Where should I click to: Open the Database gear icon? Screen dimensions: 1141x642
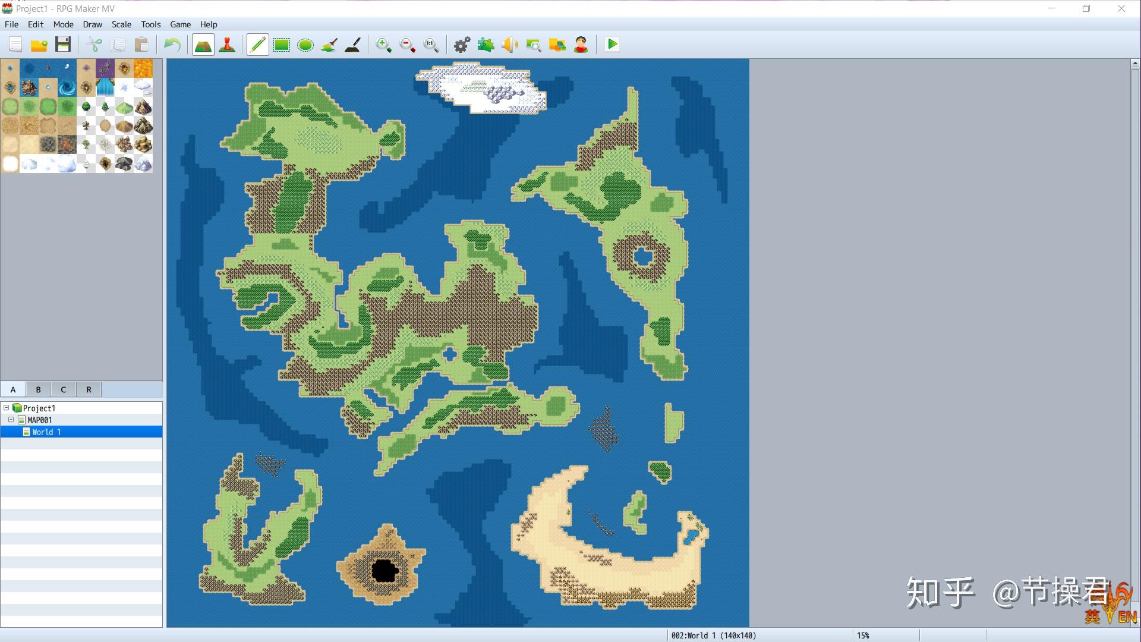tap(462, 45)
